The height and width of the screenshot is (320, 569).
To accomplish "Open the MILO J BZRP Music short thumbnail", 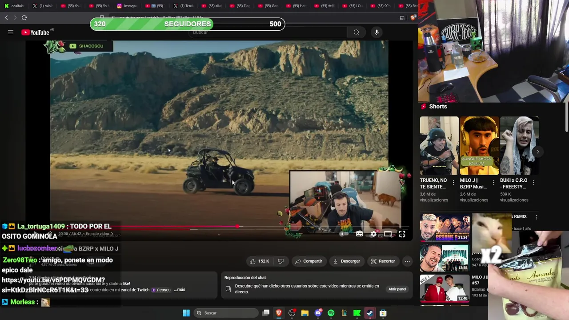I will click(x=479, y=146).
